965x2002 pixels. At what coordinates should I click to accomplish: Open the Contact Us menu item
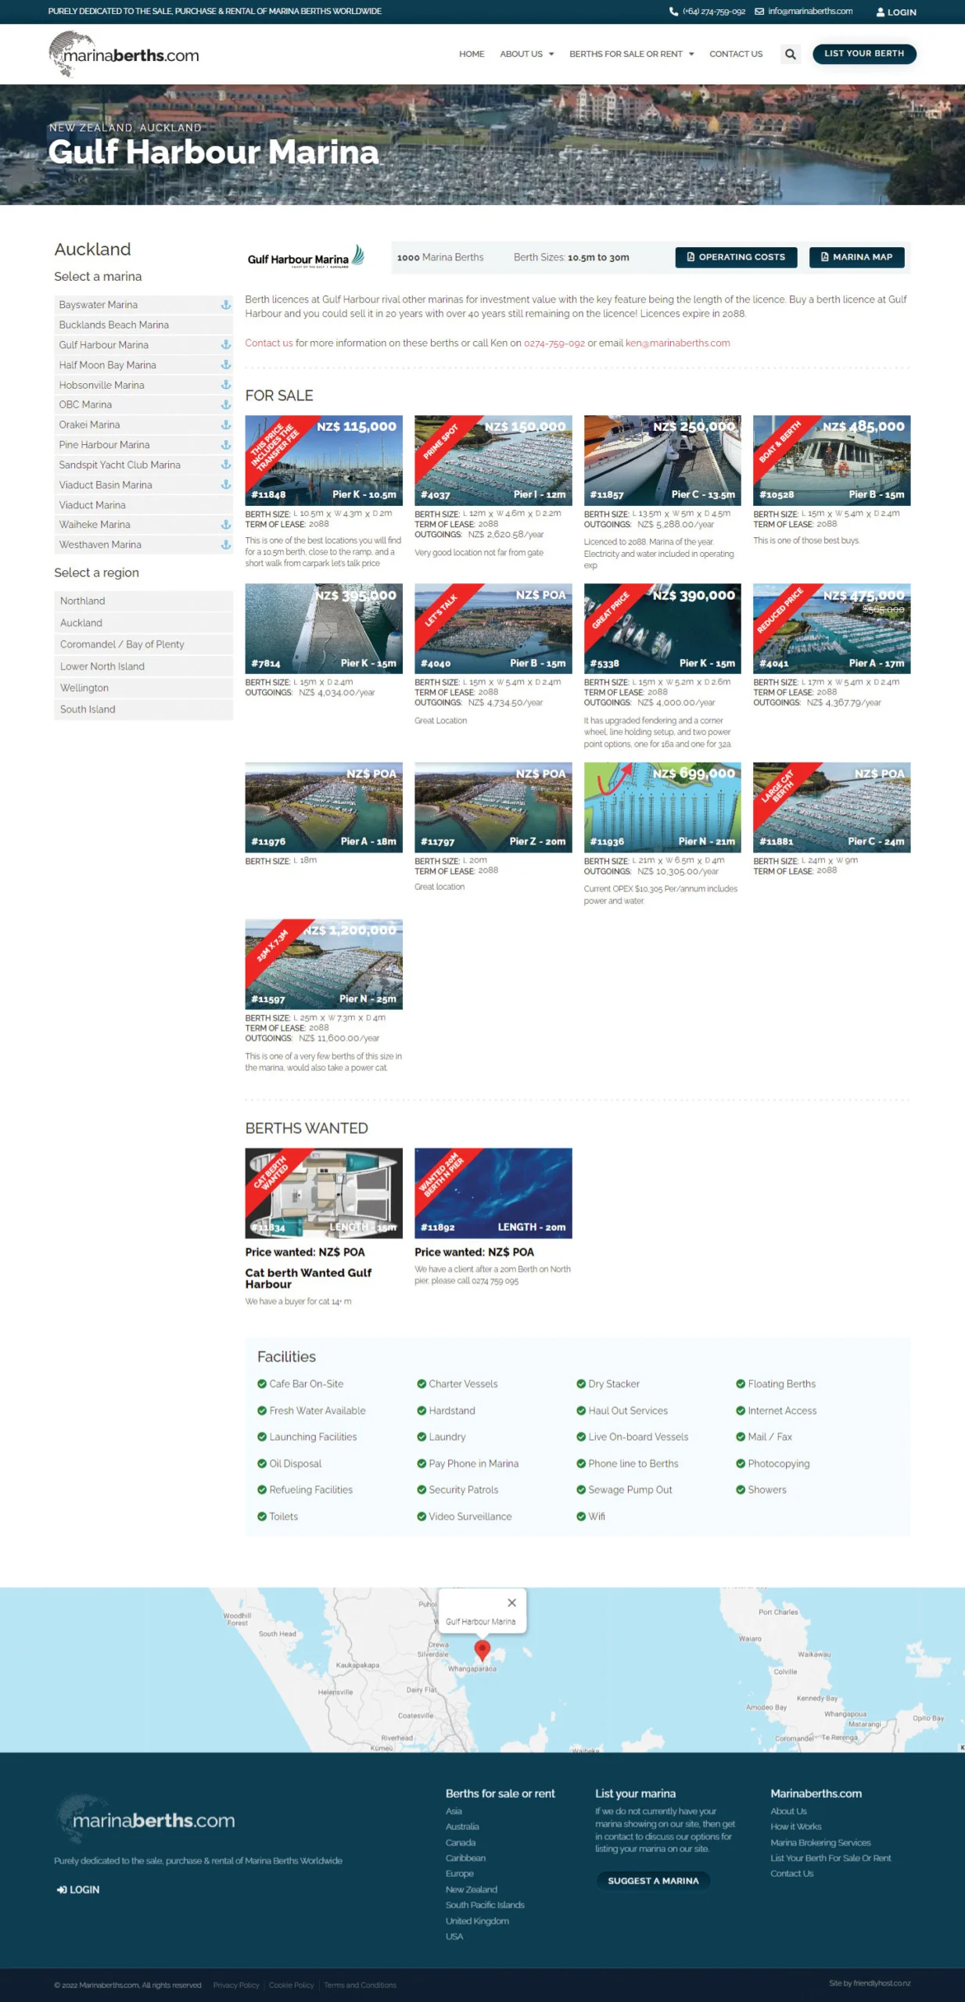[x=736, y=54]
